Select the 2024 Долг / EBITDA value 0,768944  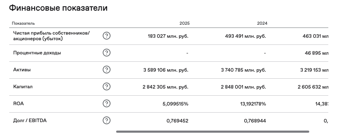(x=255, y=121)
